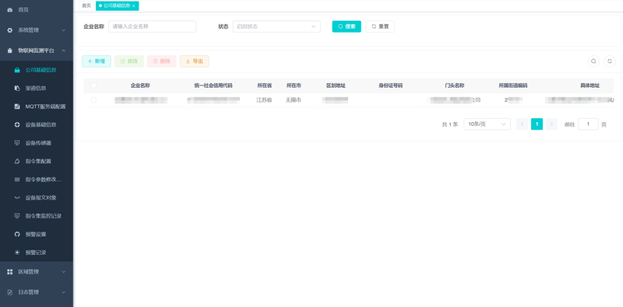Viewport: 623px width, 307px height.
Task: Switch to the 首页 tab
Action: [86, 5]
